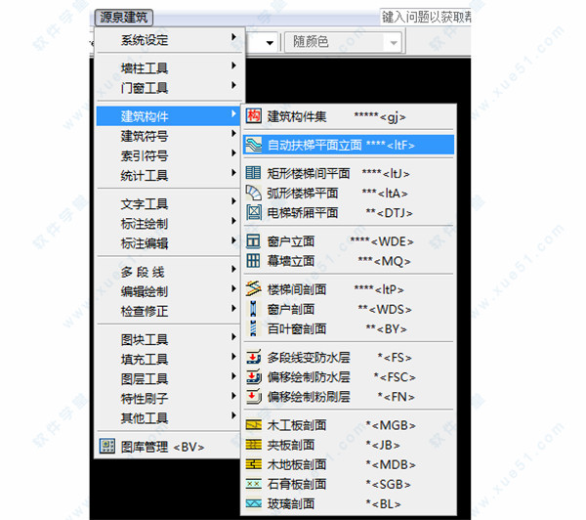Click the 幕墙立面 curtain wall icon
The width and height of the screenshot is (586, 520).
tap(253, 260)
